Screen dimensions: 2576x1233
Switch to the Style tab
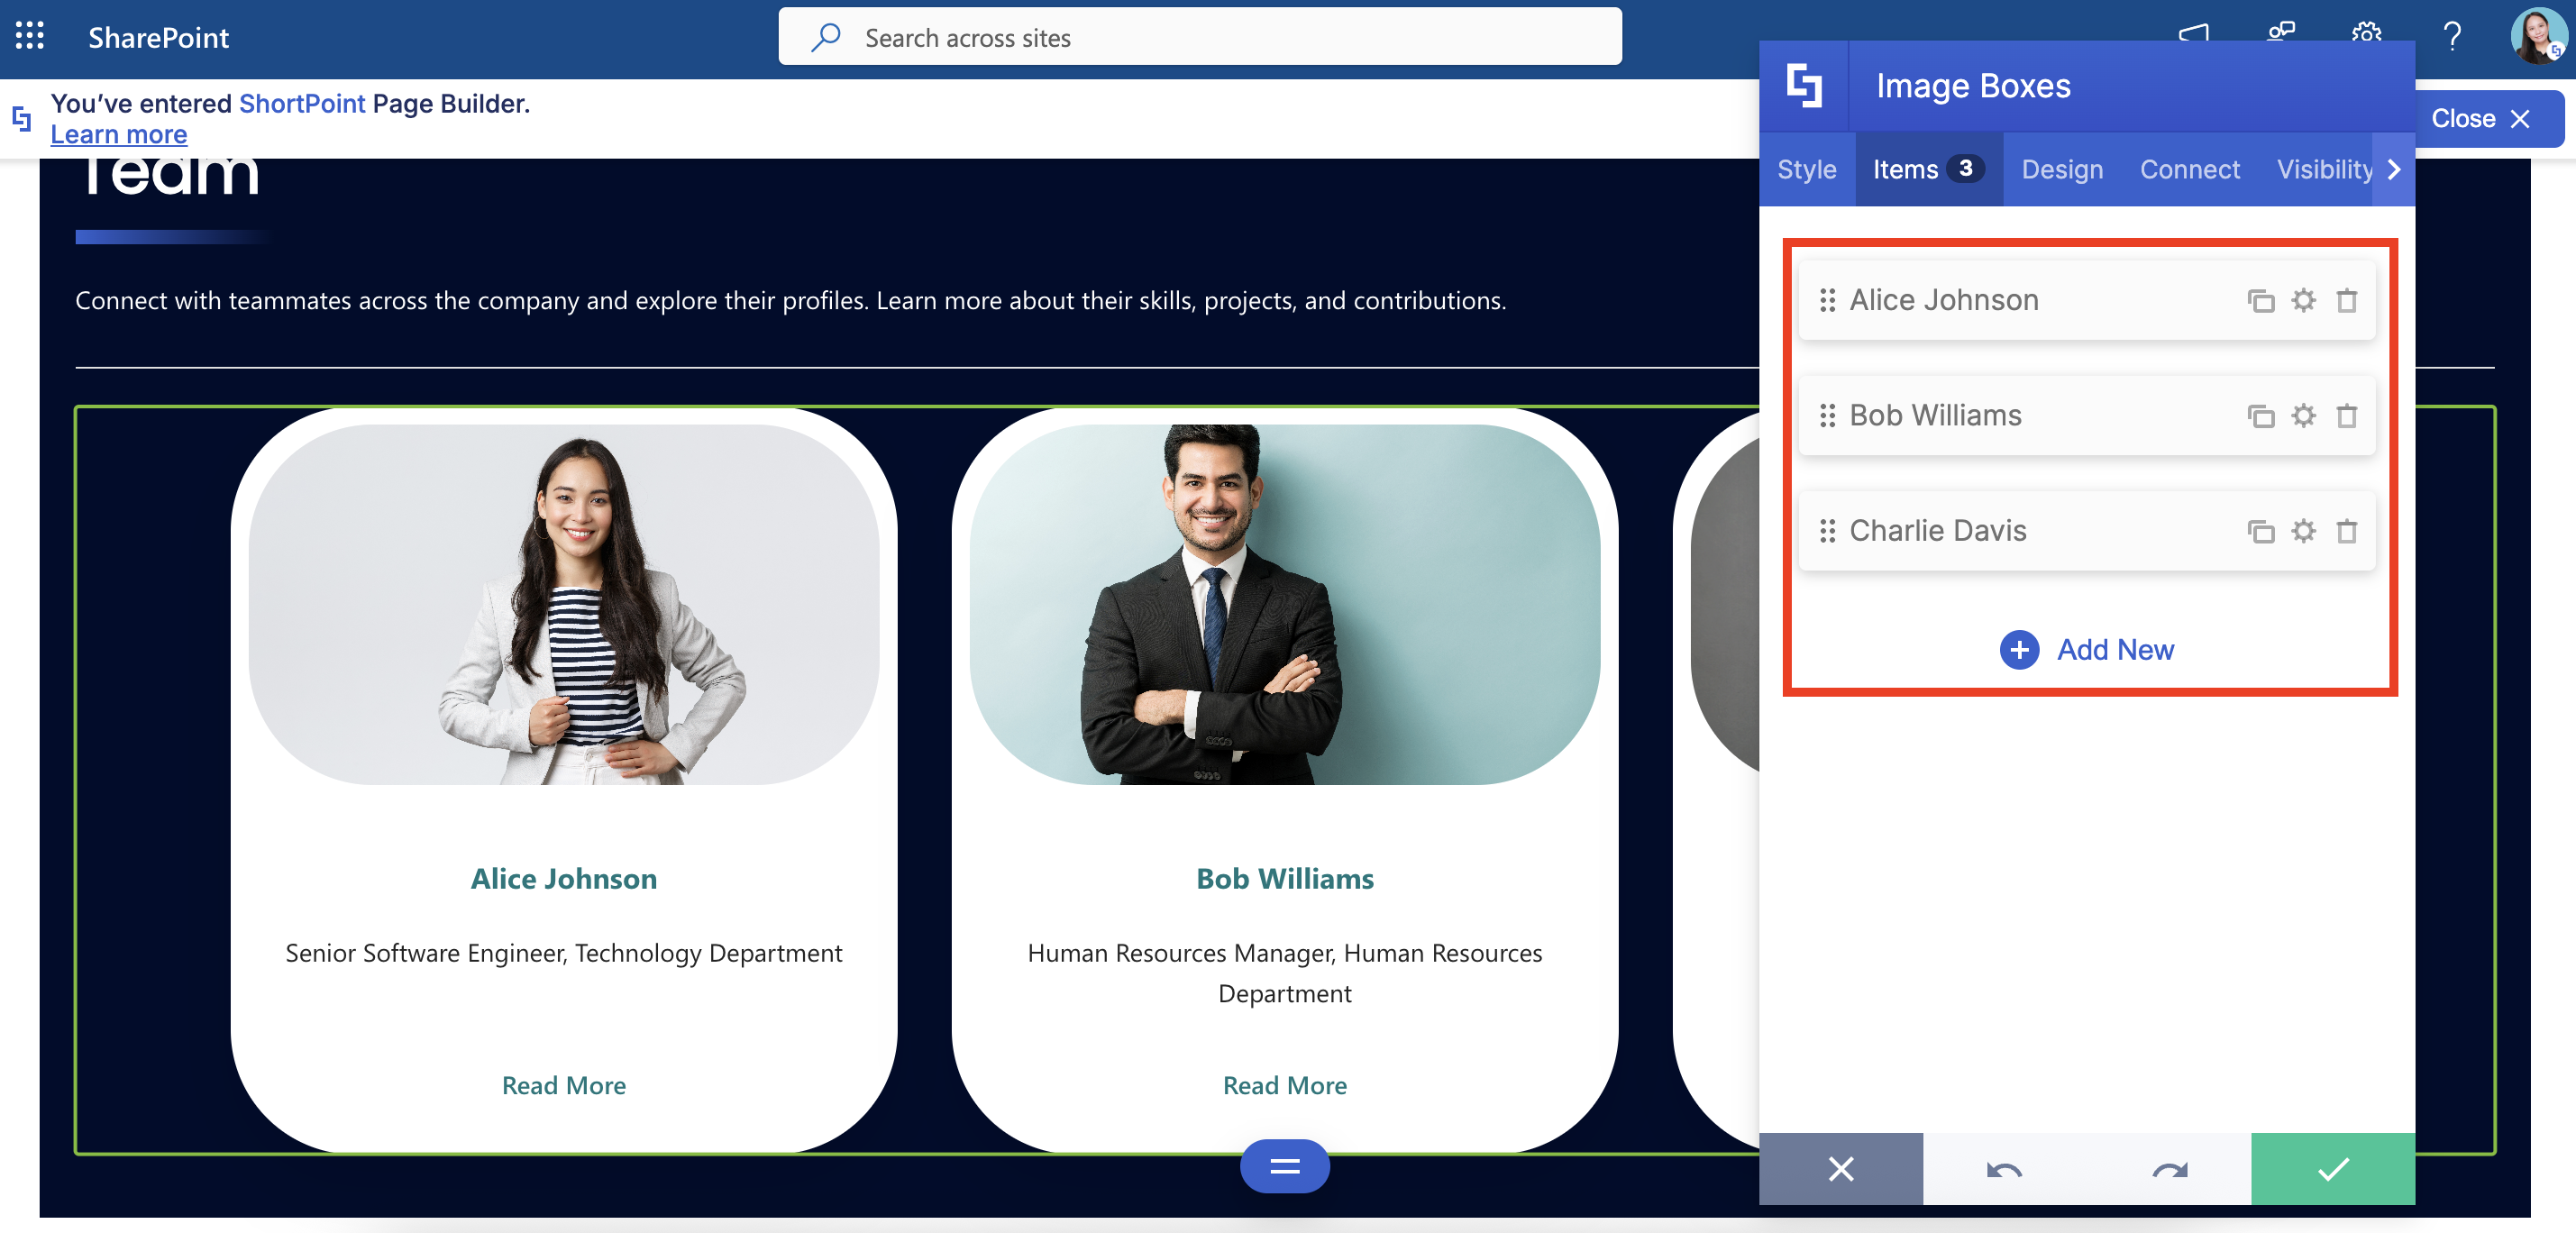point(1806,169)
